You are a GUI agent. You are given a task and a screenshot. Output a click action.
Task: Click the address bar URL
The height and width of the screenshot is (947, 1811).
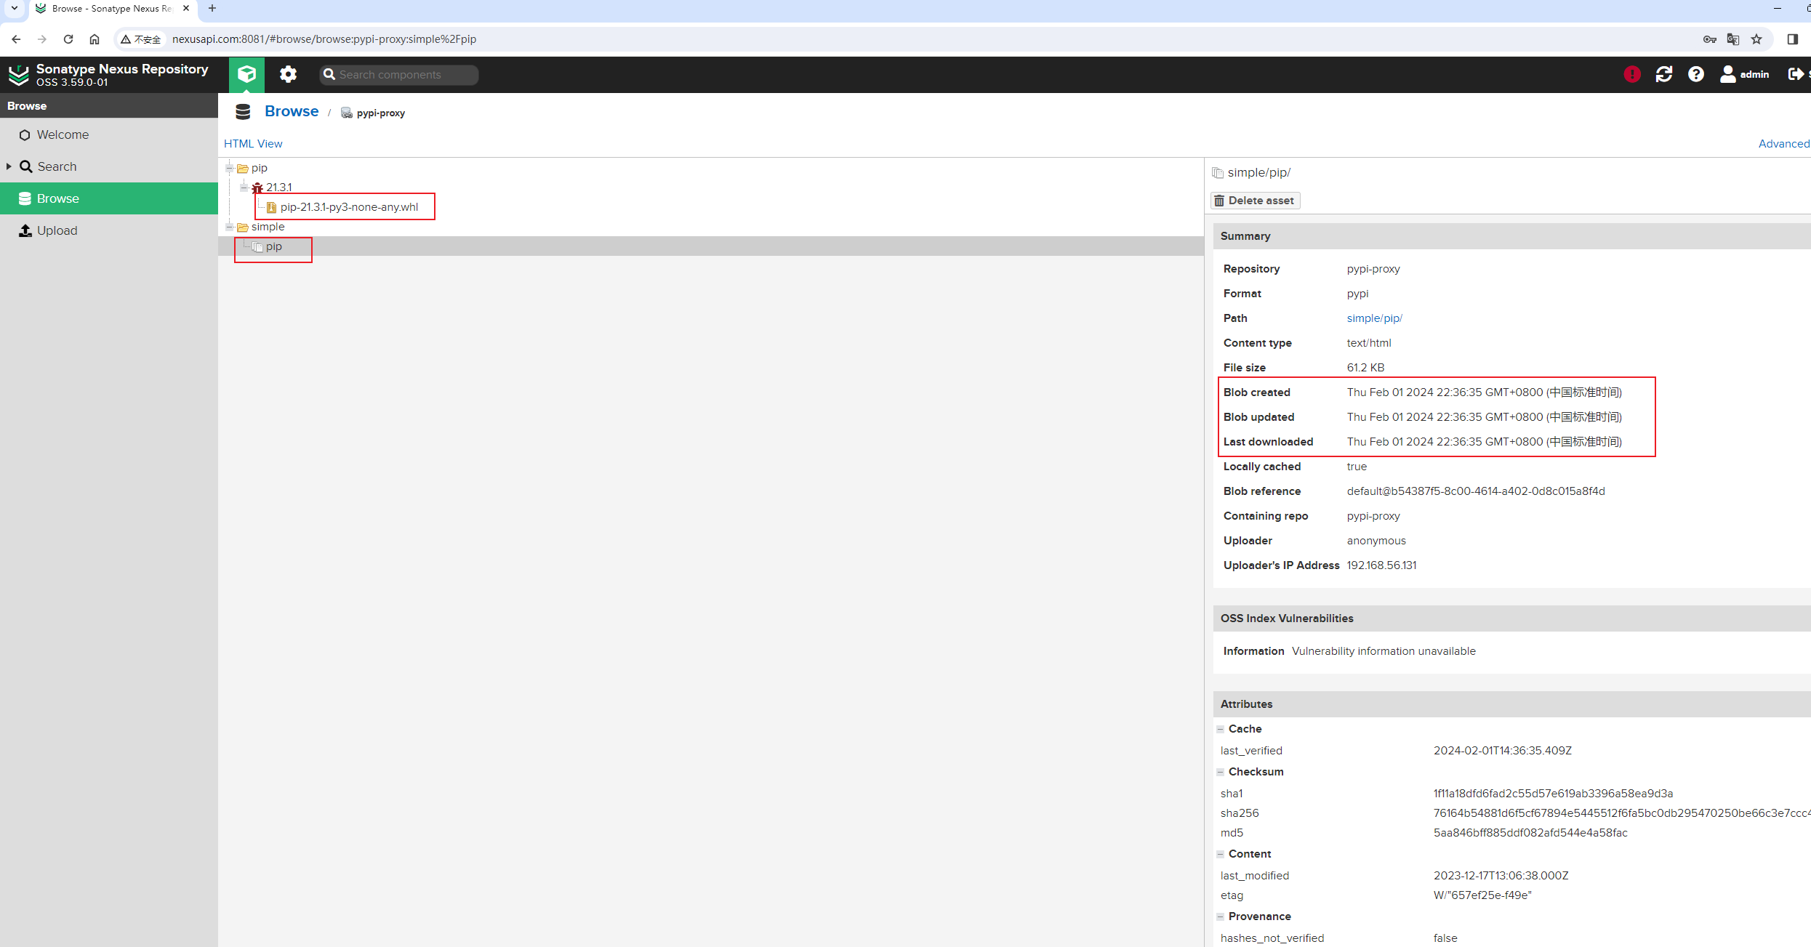click(324, 39)
